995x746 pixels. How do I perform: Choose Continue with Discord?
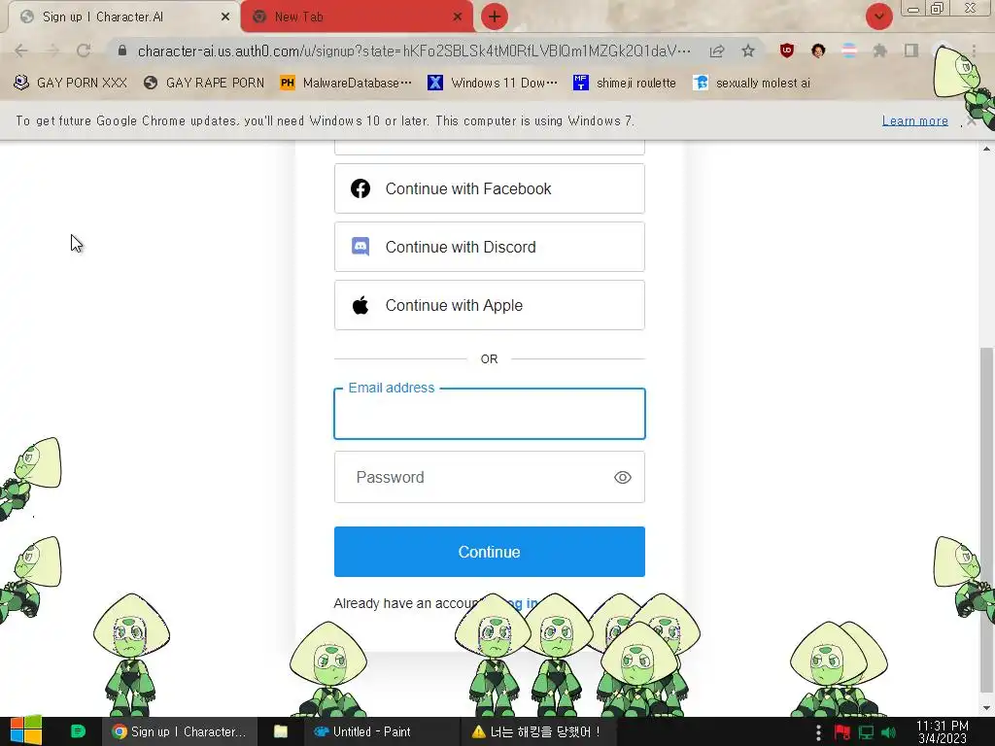[x=490, y=247]
